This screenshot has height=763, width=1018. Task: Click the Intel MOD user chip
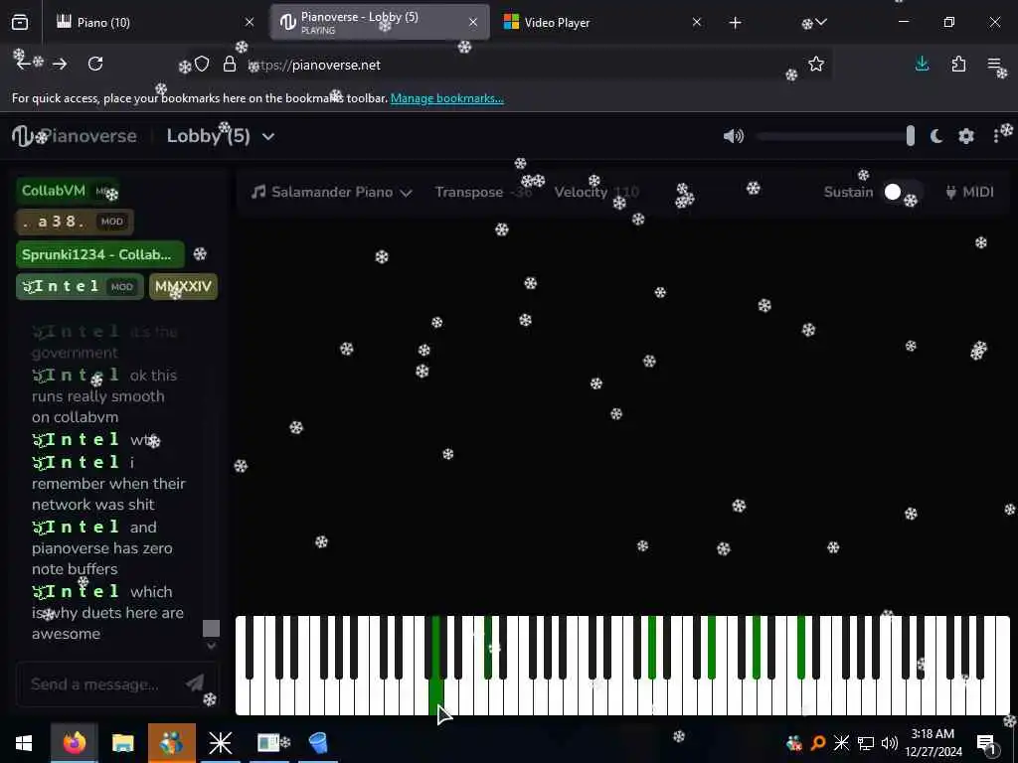tap(80, 286)
